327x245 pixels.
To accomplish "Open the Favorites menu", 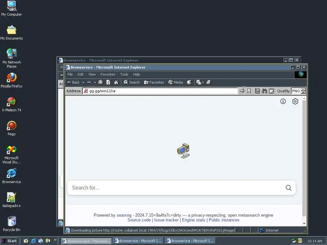I will [x=108, y=74].
